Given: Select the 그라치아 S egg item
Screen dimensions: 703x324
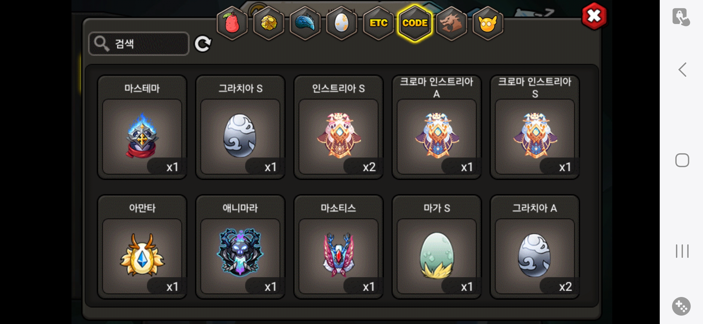Looking at the screenshot, I should coord(240,127).
